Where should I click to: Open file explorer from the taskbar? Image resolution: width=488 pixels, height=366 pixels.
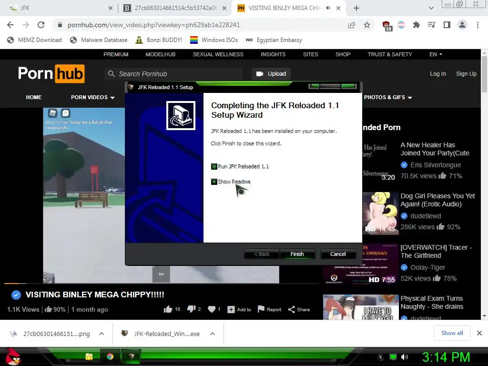tap(89, 356)
